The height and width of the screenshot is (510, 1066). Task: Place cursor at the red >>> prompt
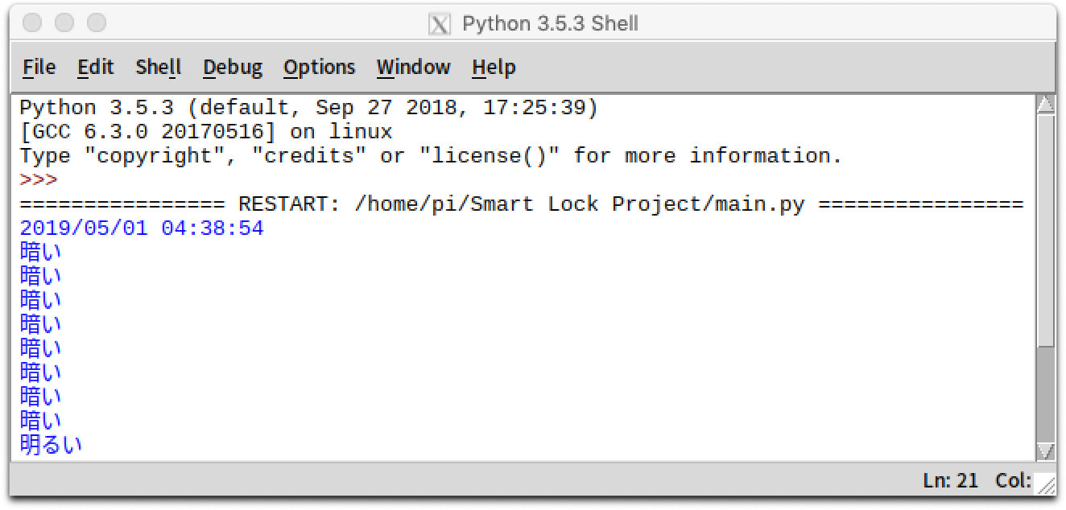(x=39, y=180)
